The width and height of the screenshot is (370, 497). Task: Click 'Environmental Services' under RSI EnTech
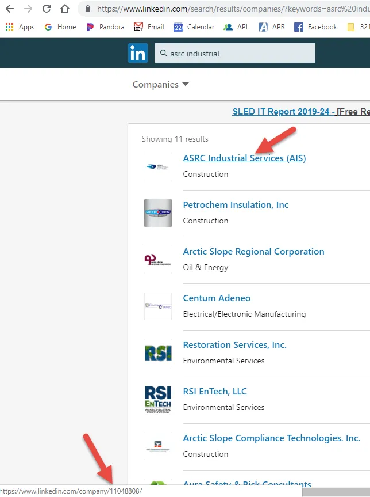coord(223,407)
